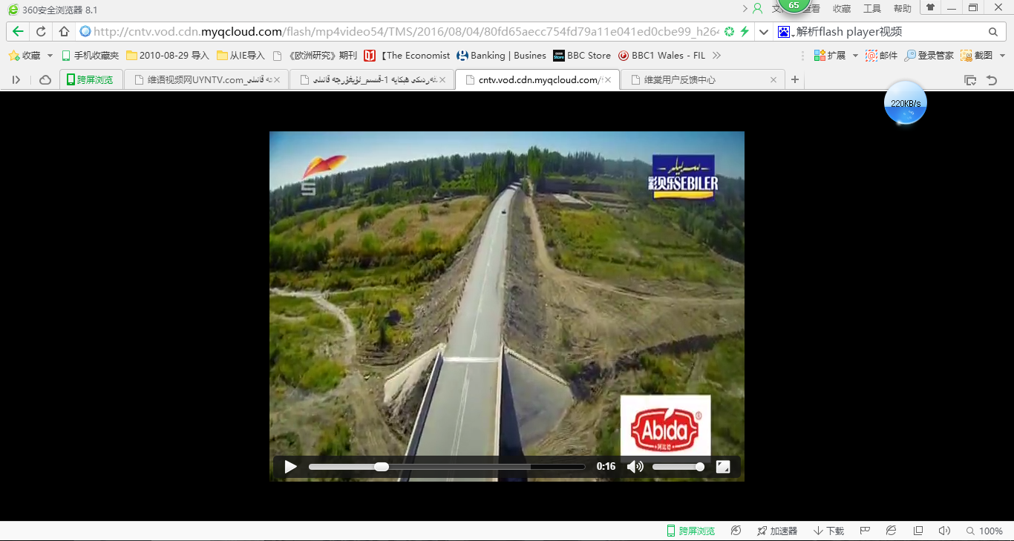Open 加速器 accelerator in status bar

pos(776,531)
